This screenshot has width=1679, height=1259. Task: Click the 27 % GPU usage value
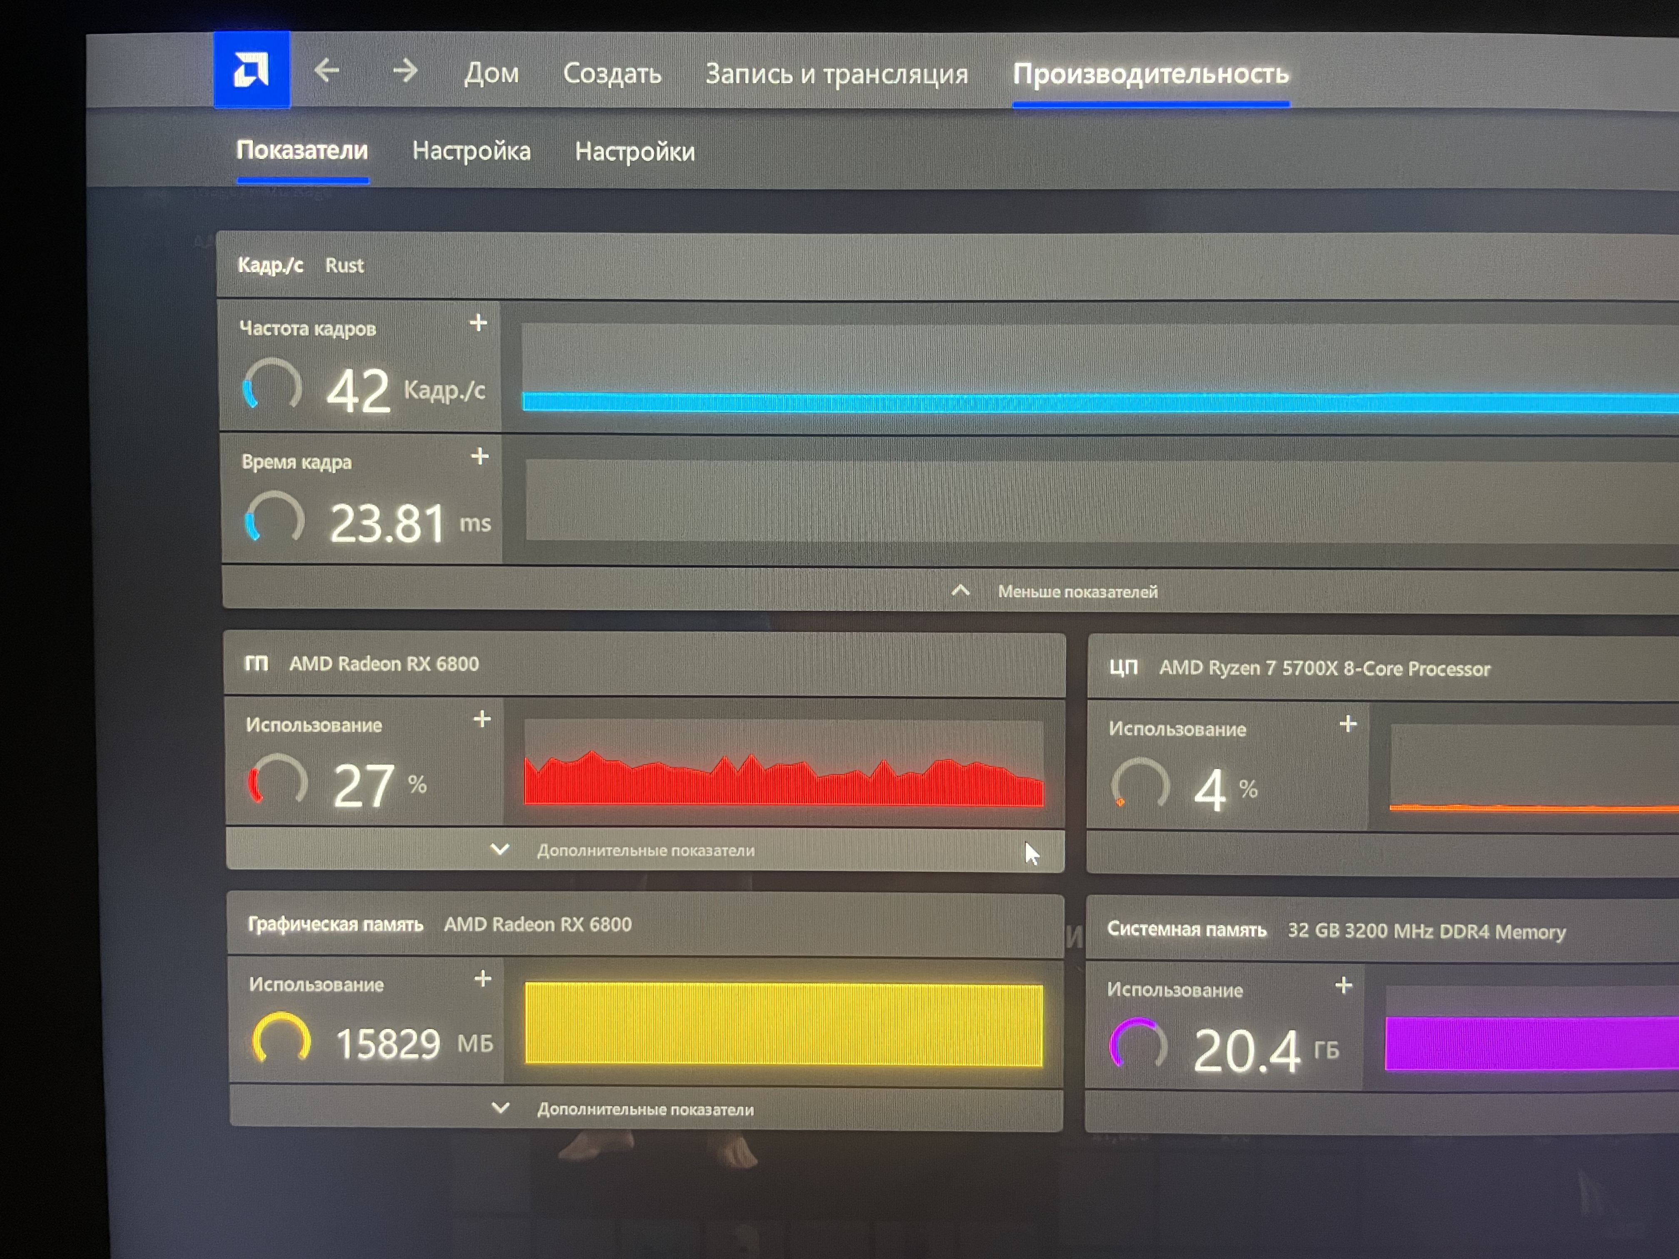(x=379, y=786)
